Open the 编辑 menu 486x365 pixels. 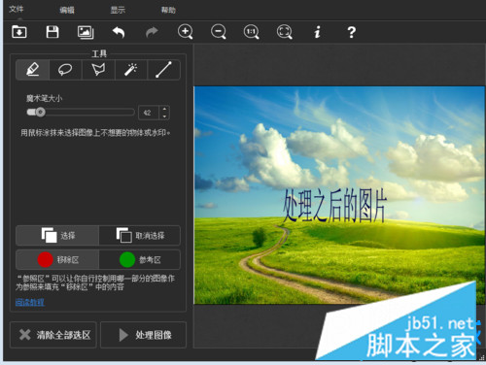tap(67, 10)
